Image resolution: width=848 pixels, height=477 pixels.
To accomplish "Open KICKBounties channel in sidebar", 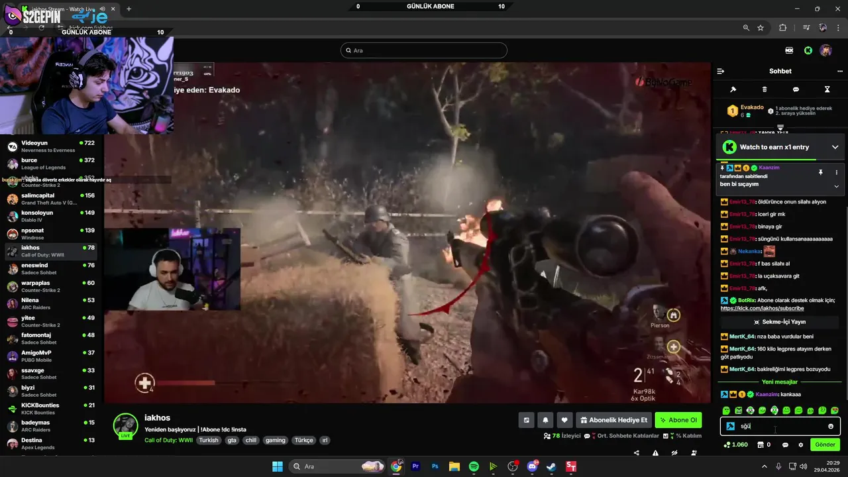I will coord(50,409).
